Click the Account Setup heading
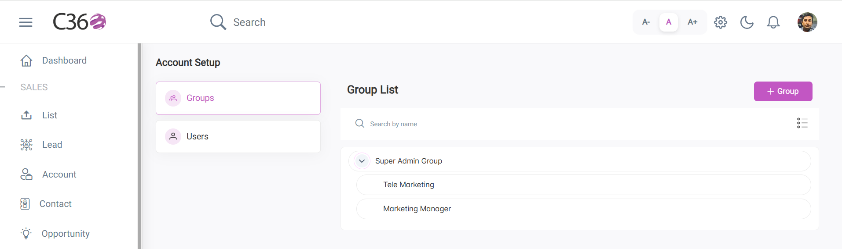This screenshot has height=249, width=842. pyautogui.click(x=188, y=63)
